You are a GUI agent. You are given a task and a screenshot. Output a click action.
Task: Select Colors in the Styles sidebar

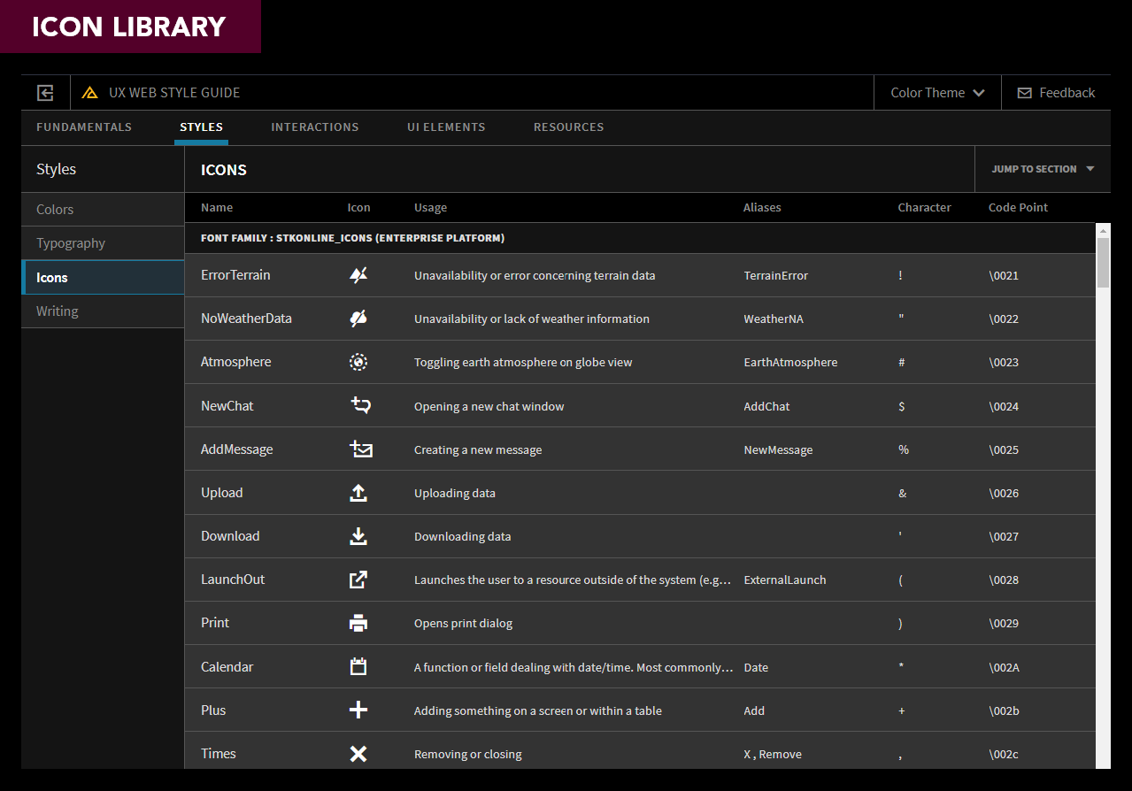point(103,210)
